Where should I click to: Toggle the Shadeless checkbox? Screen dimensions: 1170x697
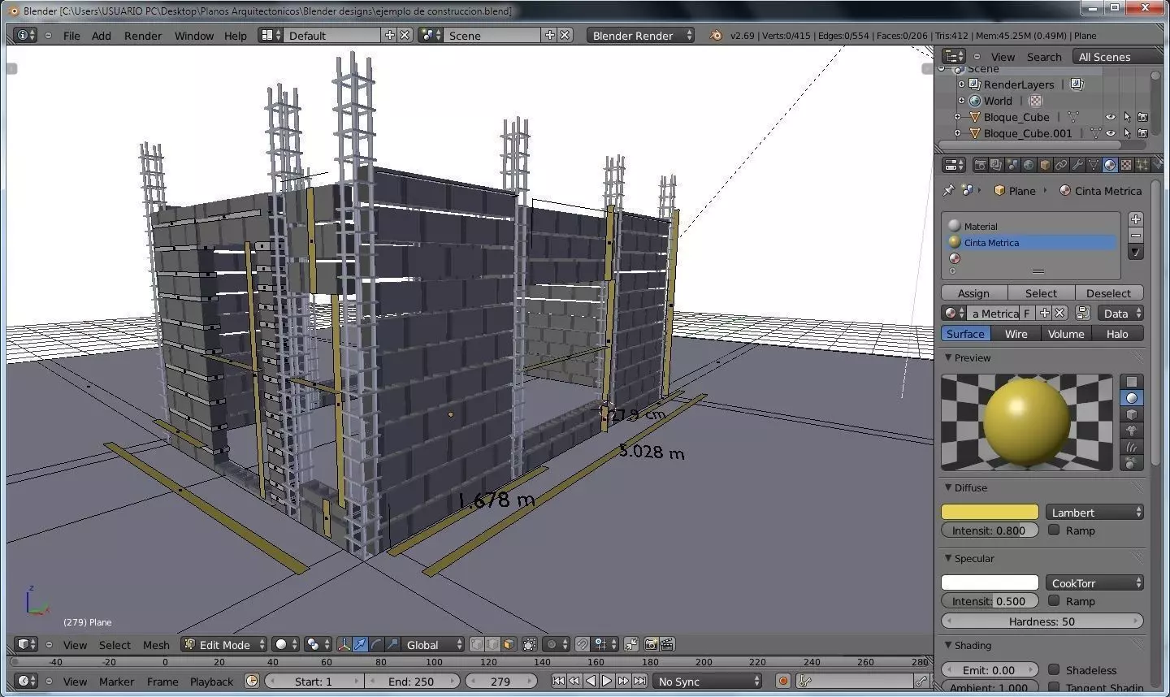tap(1054, 669)
